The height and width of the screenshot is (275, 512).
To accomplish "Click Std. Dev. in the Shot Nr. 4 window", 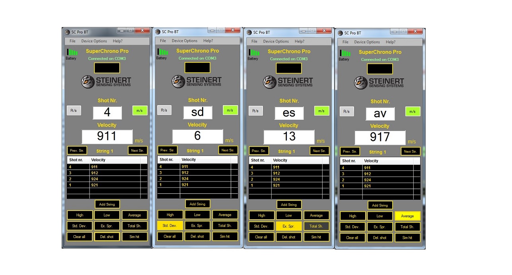I will (x=80, y=226).
